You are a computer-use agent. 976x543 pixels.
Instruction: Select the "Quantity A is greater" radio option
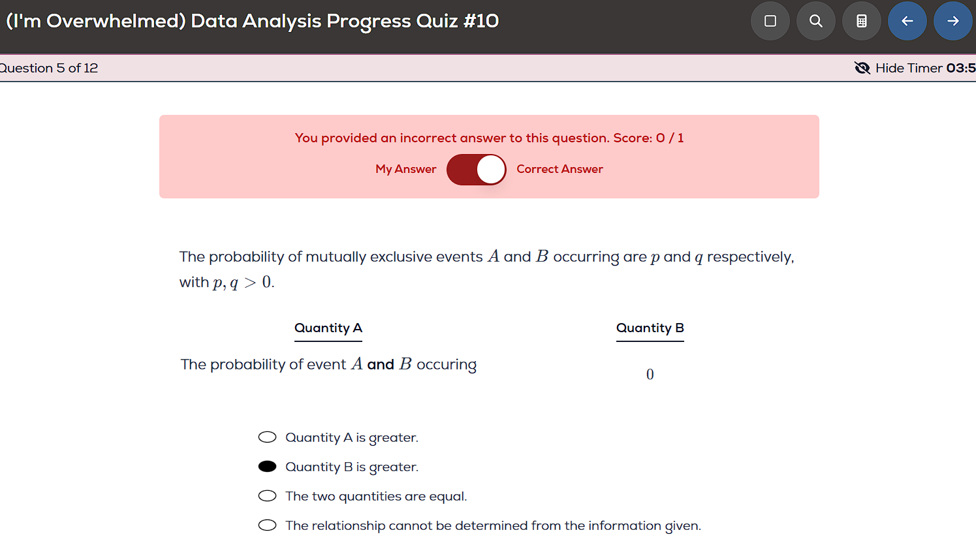coord(268,437)
